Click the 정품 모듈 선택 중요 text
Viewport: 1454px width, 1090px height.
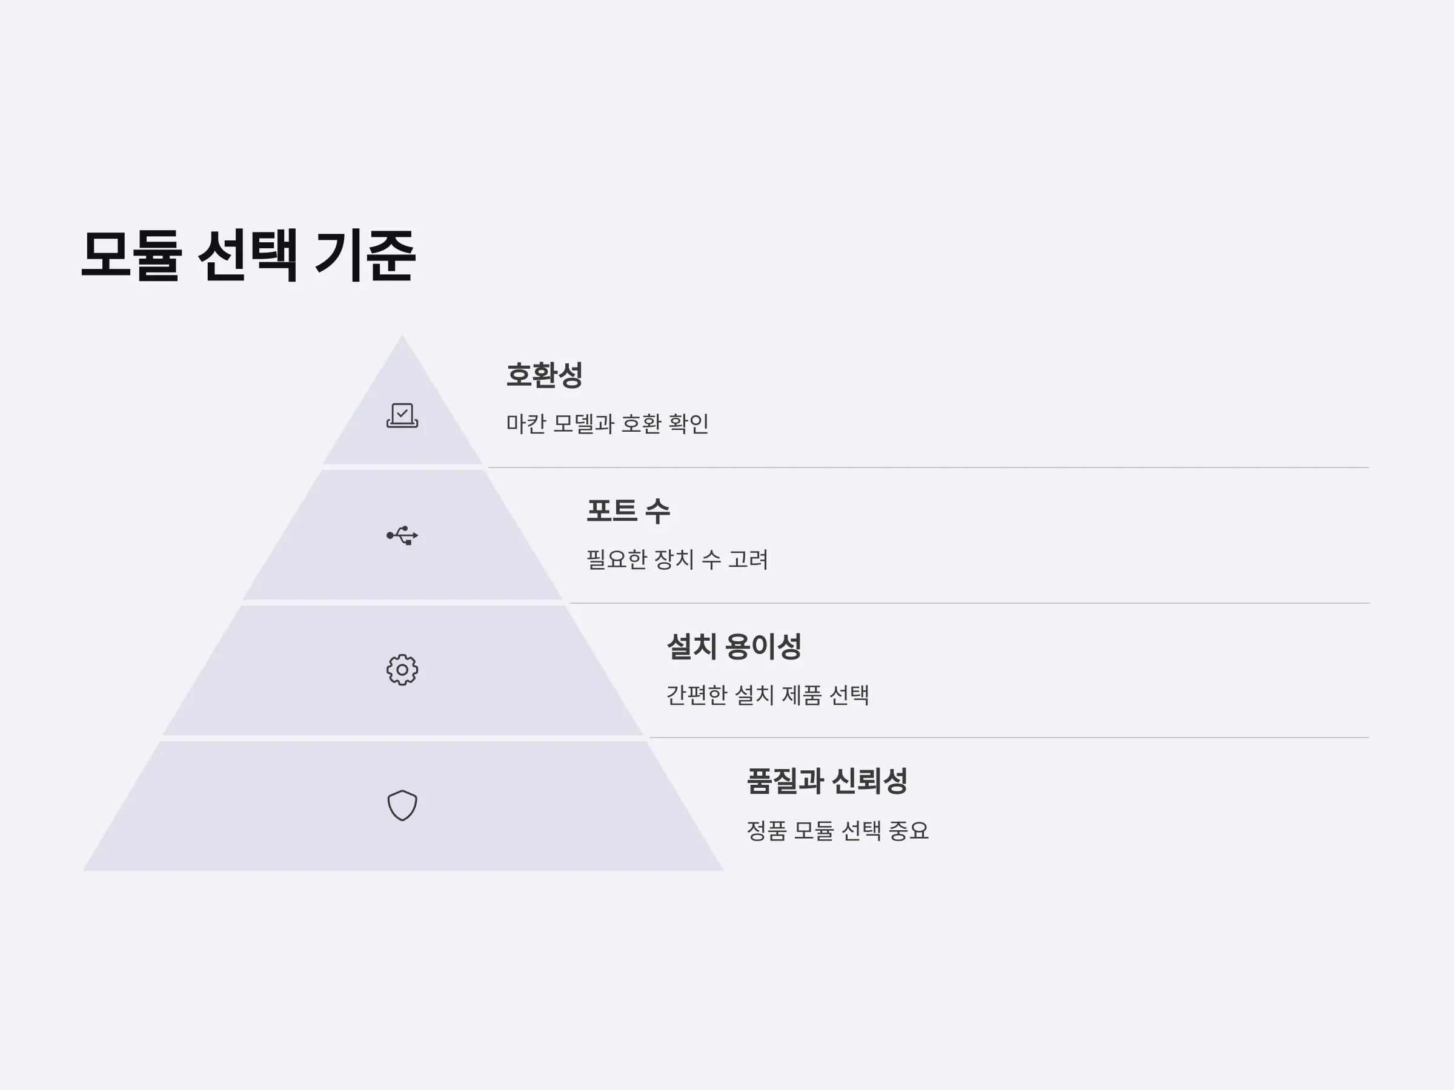tap(837, 830)
